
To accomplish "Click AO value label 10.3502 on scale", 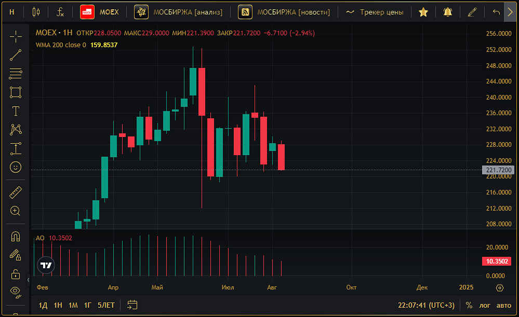I will (497, 261).
